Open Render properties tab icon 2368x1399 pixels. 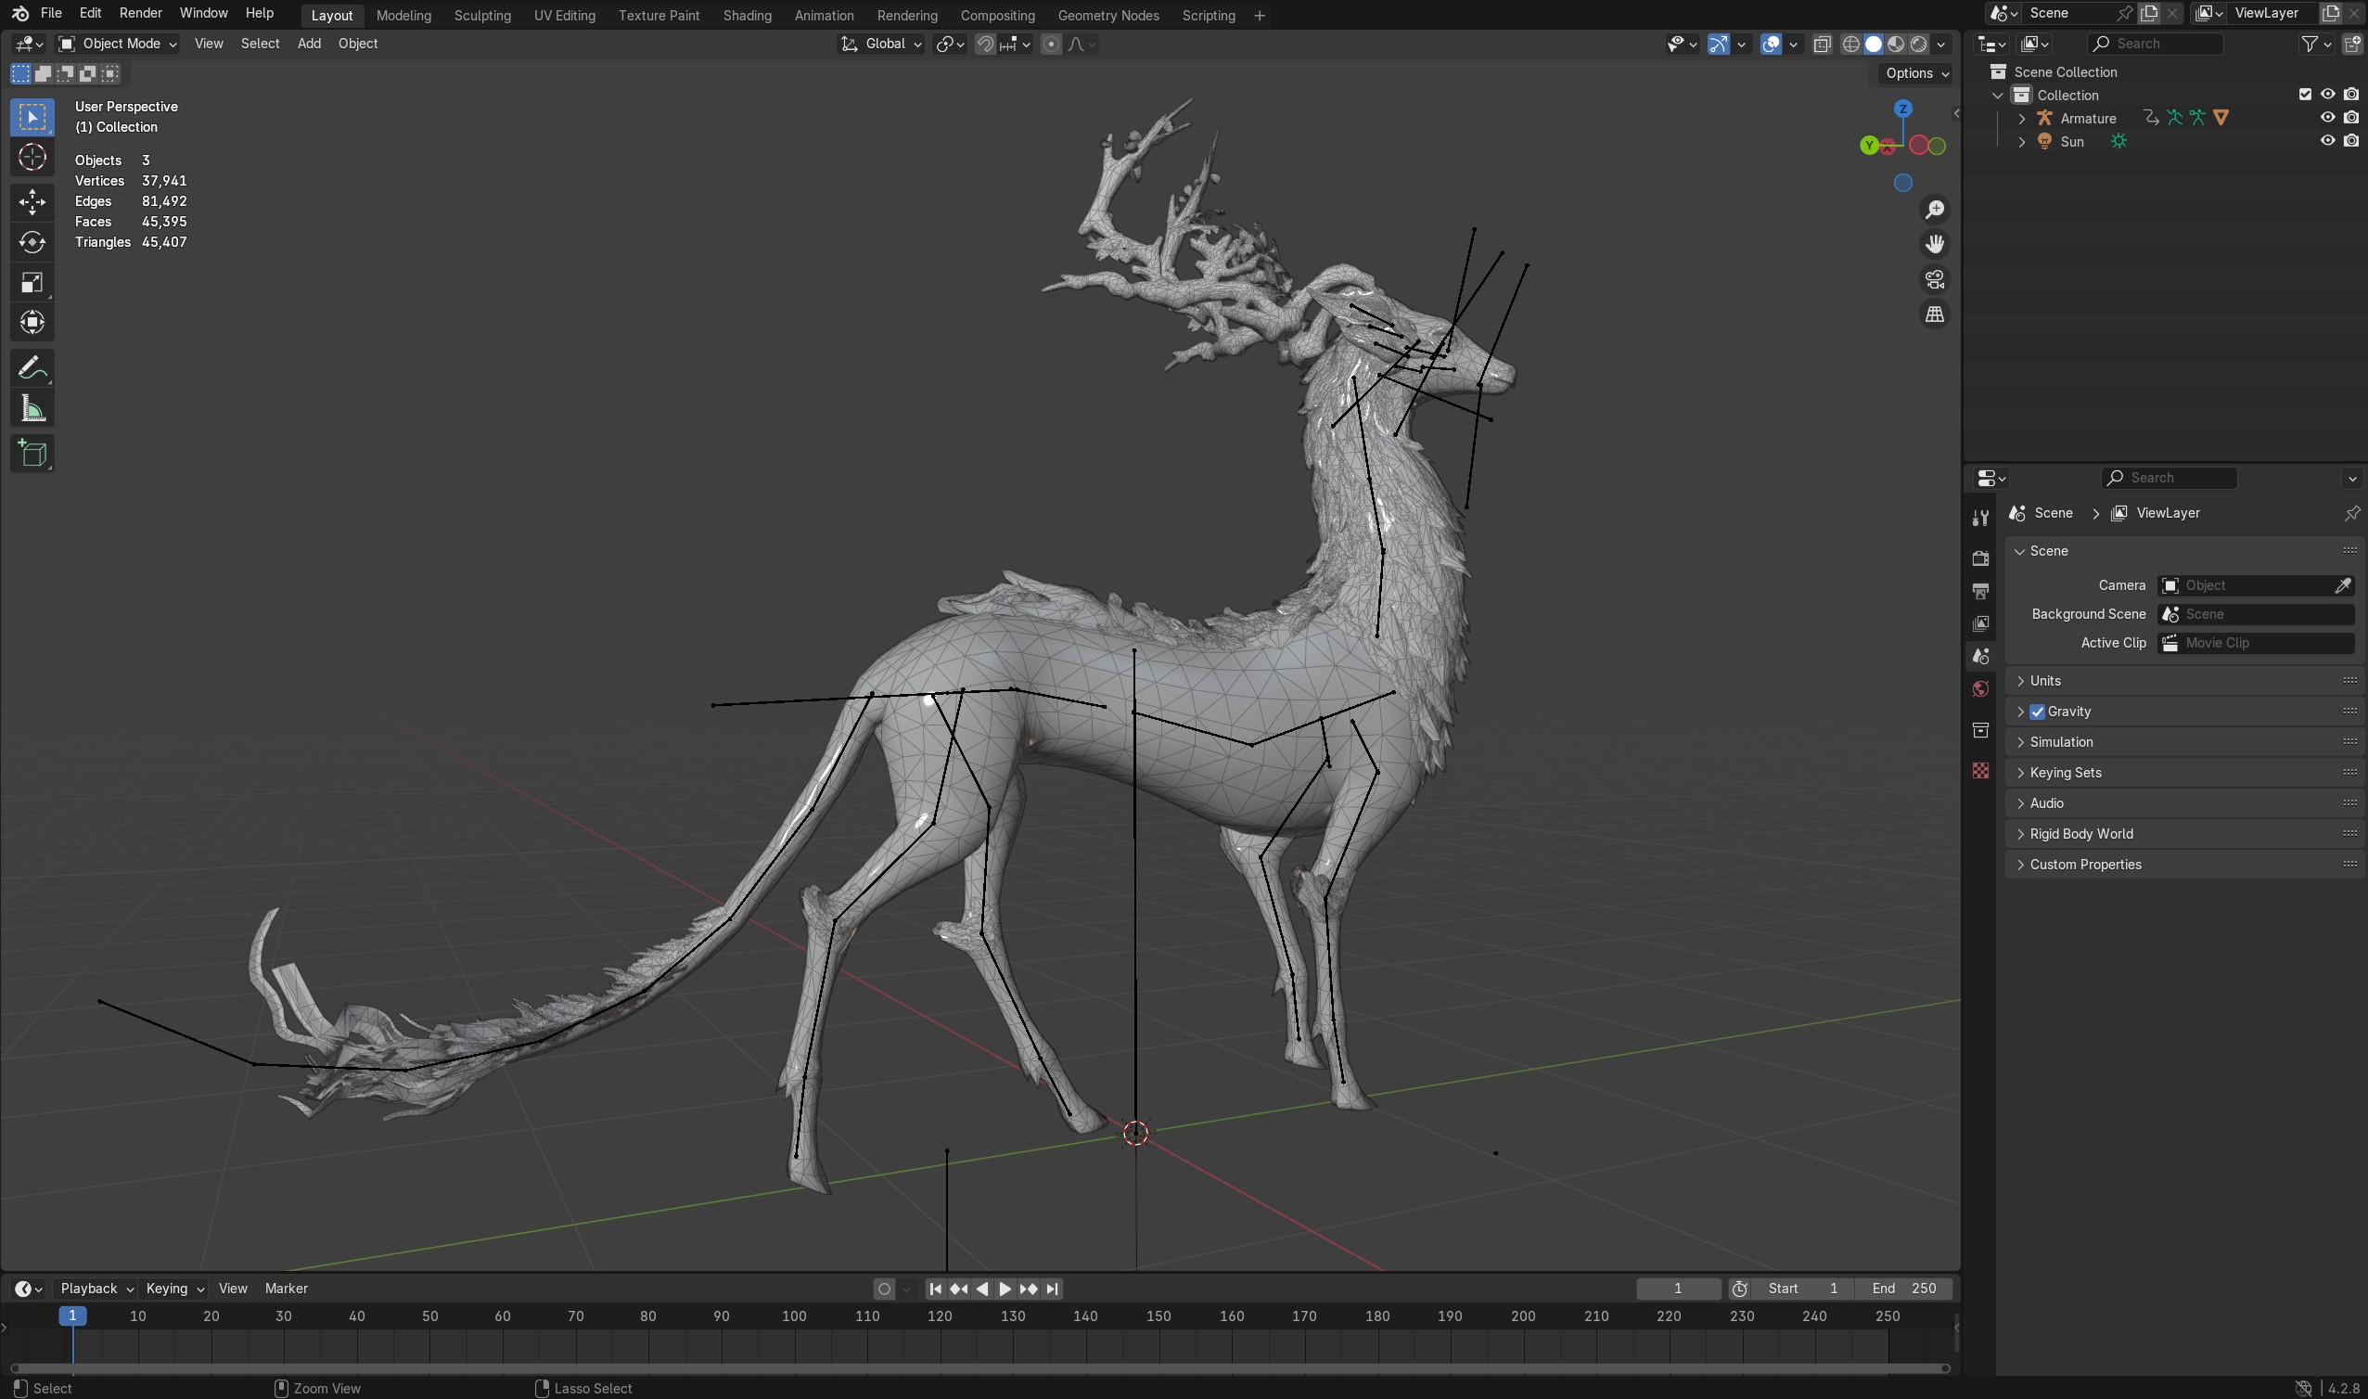click(x=1980, y=558)
